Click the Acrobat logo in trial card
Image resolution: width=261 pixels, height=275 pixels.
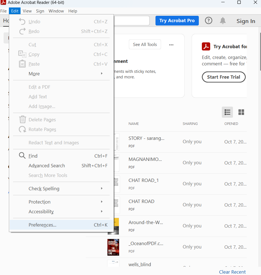pyautogui.click(x=206, y=47)
